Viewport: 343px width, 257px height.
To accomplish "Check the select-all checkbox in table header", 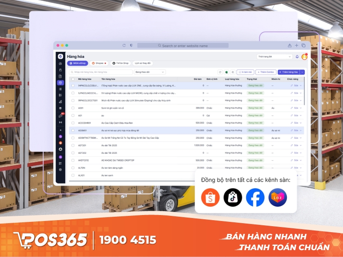I will 72,79.
